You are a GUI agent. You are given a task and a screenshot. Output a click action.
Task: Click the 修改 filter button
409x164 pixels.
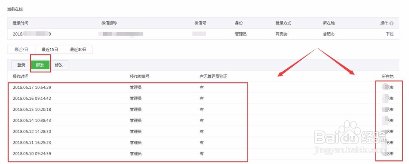tap(59, 65)
